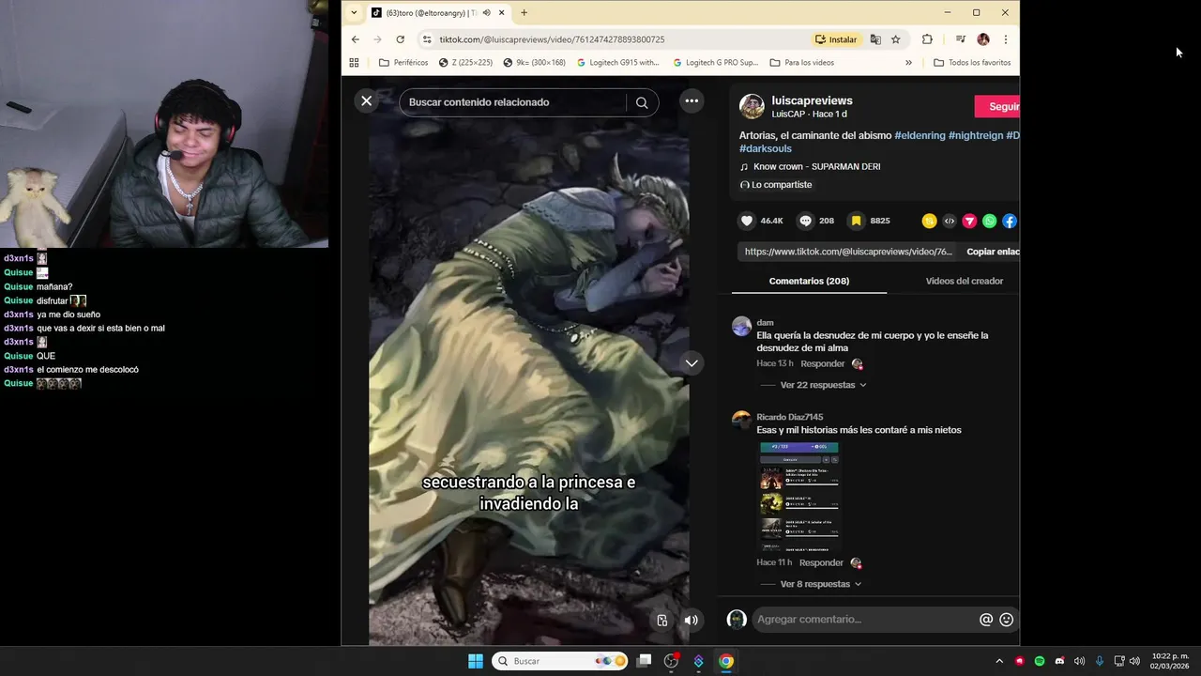This screenshot has height=676, width=1201.
Task: Open the apps grid icon in the bookmarks bar
Action: [x=354, y=63]
